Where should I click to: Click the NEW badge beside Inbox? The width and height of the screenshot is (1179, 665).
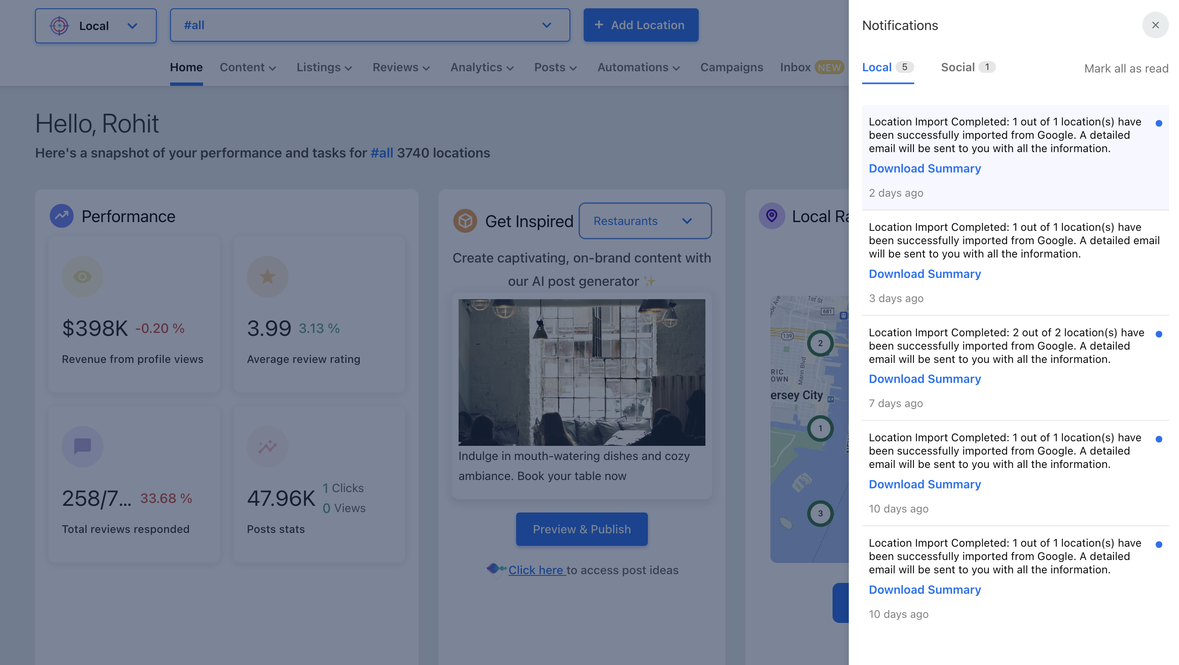[829, 67]
